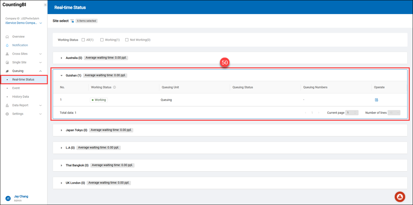Tick the Not Working(0) checkbox

tap(127, 40)
